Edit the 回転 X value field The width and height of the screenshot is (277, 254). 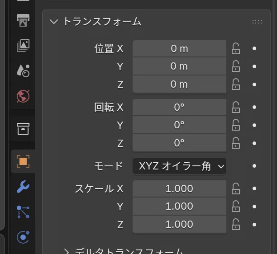pos(179,107)
